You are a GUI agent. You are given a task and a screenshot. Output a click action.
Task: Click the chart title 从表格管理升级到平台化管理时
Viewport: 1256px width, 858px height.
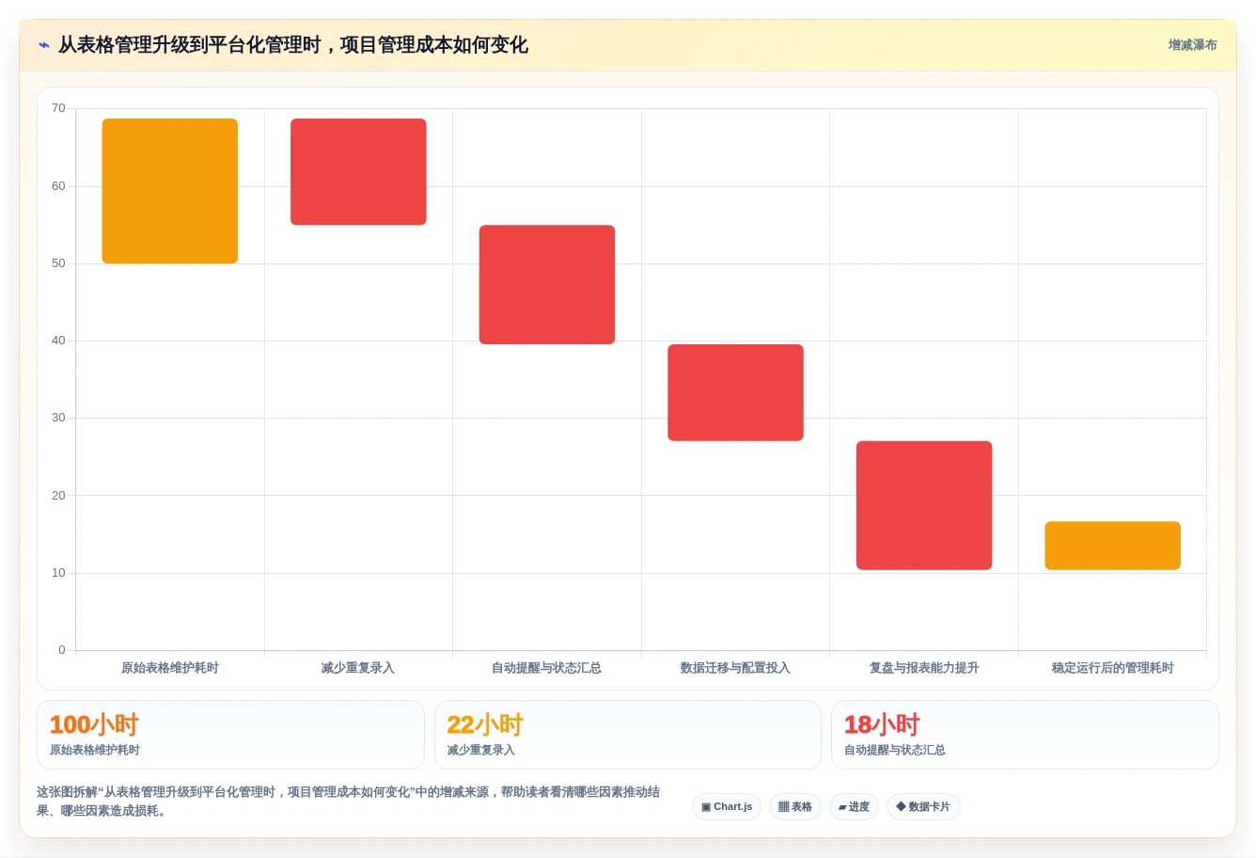tap(293, 45)
